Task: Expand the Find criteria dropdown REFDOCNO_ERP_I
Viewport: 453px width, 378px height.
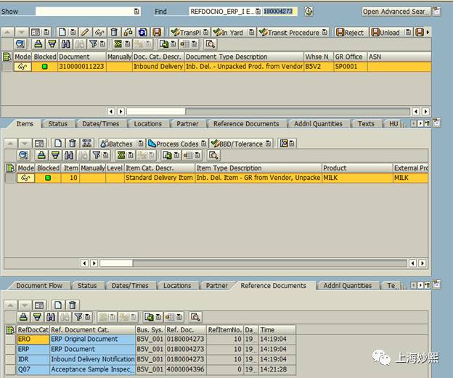Action: point(256,12)
